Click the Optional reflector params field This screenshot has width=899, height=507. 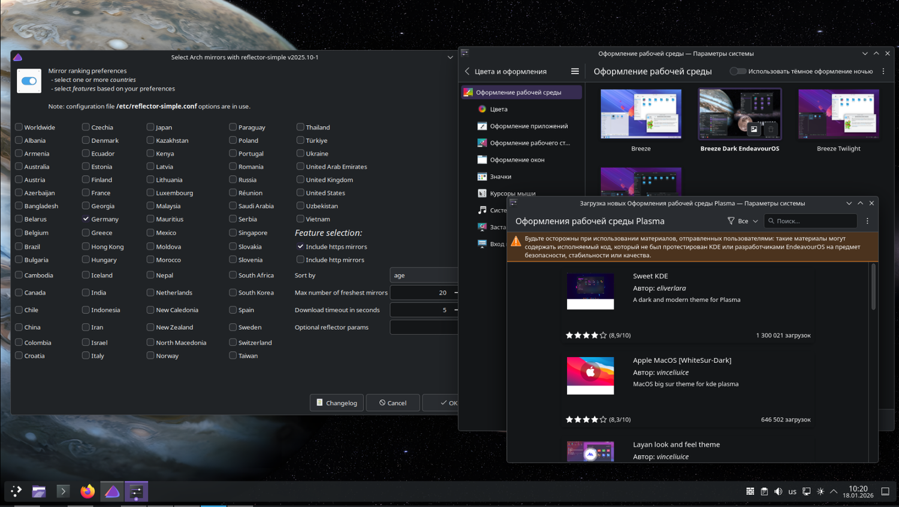[424, 327]
